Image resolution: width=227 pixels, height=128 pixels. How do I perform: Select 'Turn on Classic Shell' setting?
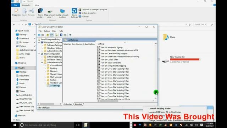[x=109, y=60]
